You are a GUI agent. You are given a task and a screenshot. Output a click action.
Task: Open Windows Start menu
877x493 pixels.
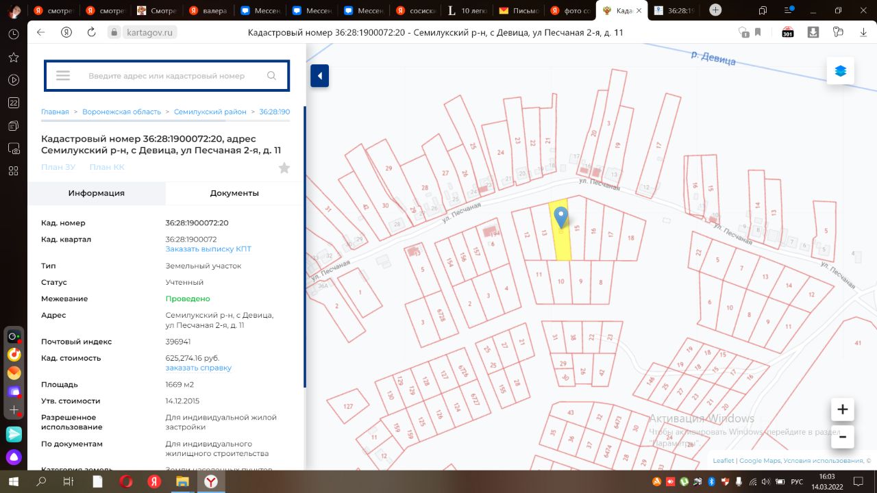coord(13,481)
